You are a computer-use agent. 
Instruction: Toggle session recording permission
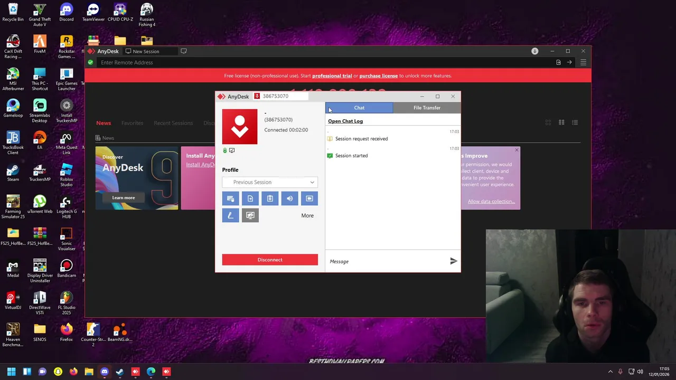click(x=309, y=198)
